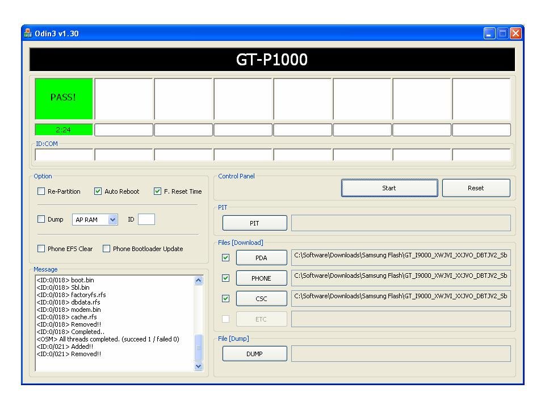Click the PIT file path field
The height and width of the screenshot is (409, 545).
(401, 223)
